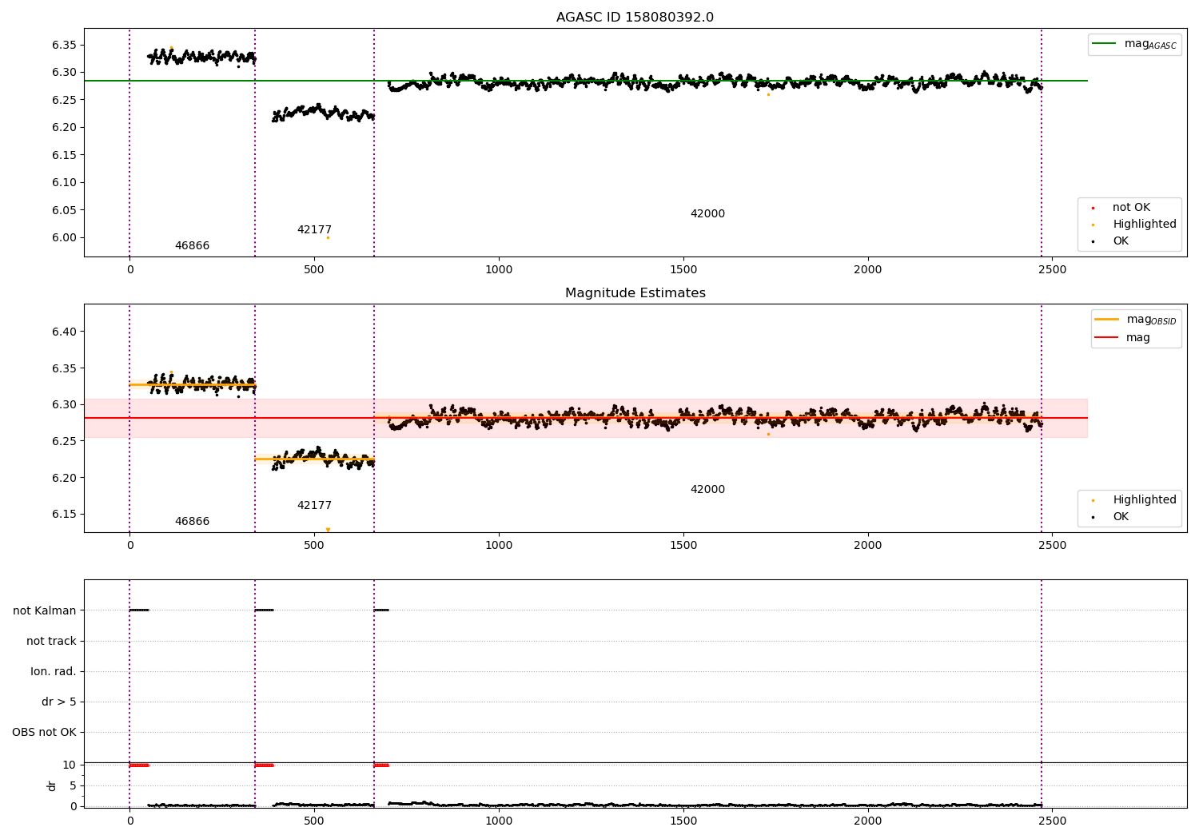Select the "42177" label in the top plot

[314, 230]
